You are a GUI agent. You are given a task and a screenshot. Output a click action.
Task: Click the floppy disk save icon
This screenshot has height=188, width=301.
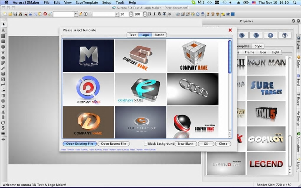(15, 14)
